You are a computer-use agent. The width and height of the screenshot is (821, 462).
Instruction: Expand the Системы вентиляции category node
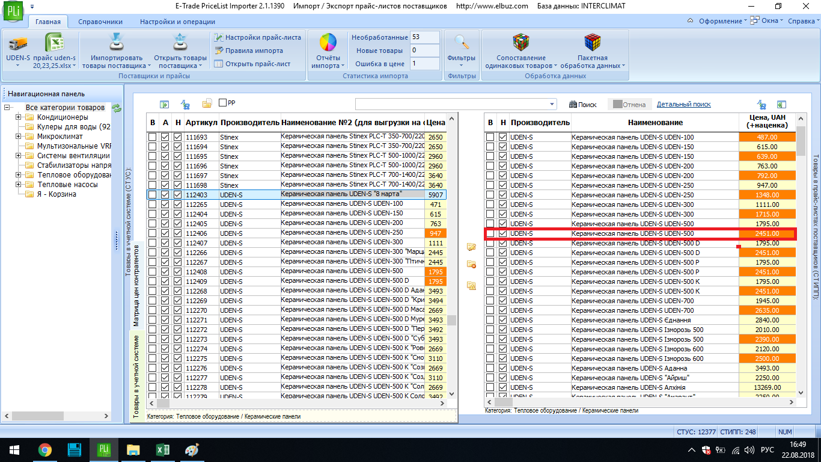point(19,156)
